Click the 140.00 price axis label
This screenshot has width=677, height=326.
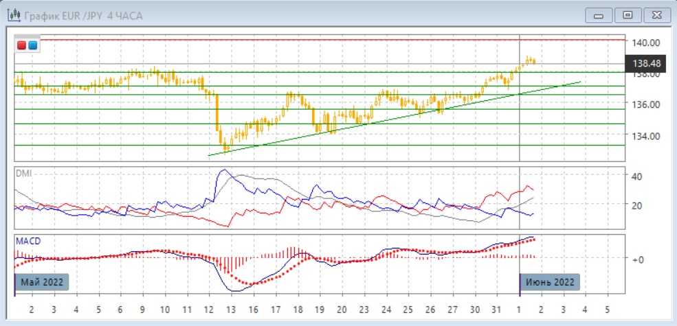645,43
